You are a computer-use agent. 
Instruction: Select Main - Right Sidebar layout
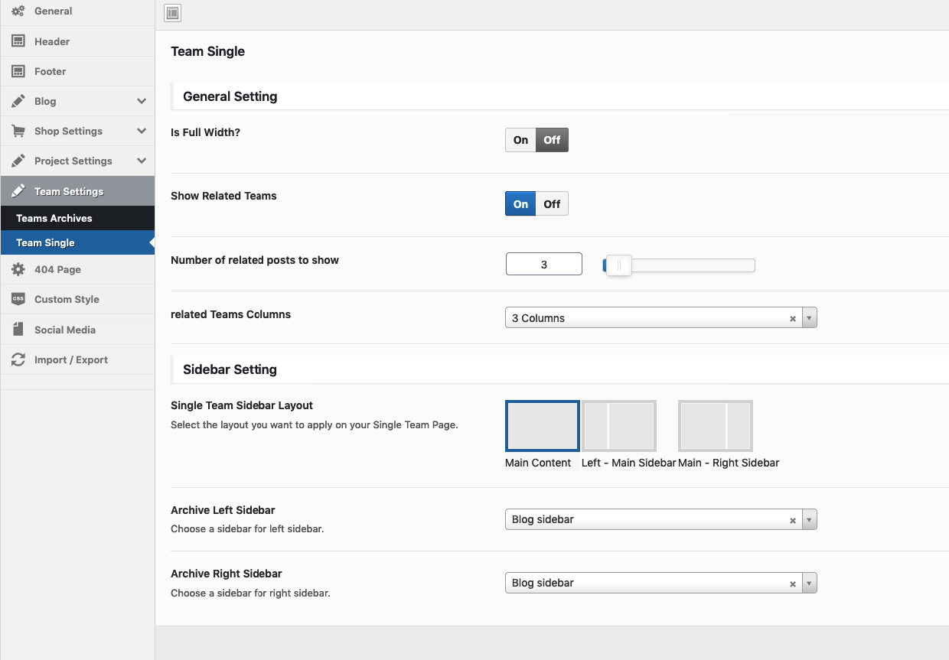(716, 426)
